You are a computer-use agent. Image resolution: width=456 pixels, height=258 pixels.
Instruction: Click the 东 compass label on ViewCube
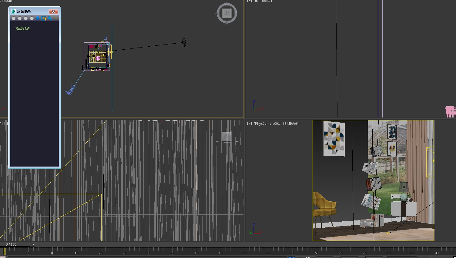coord(237,13)
